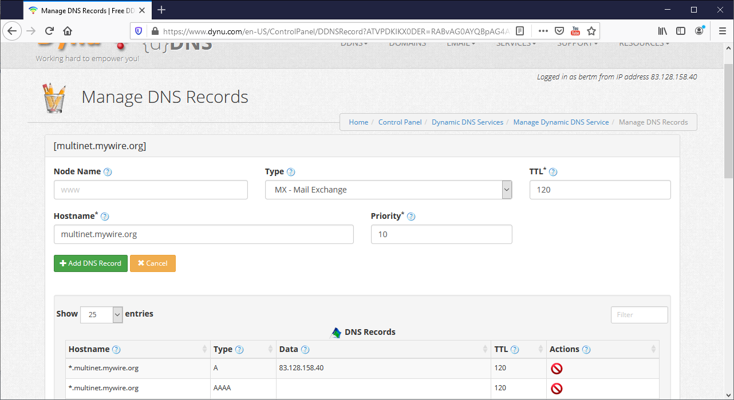Image resolution: width=734 pixels, height=400 pixels.
Task: Bookmark this page with the star icon
Action: click(x=591, y=31)
